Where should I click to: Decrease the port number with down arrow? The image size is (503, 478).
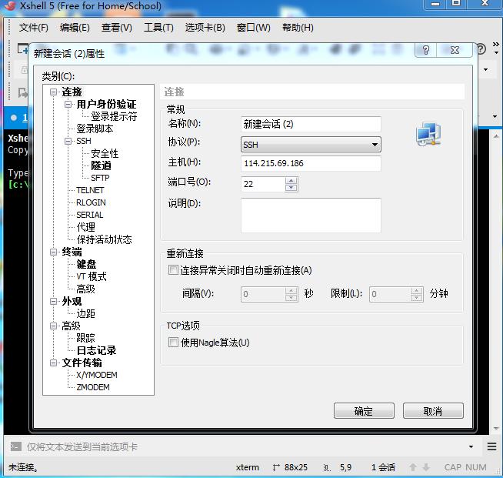coord(291,188)
